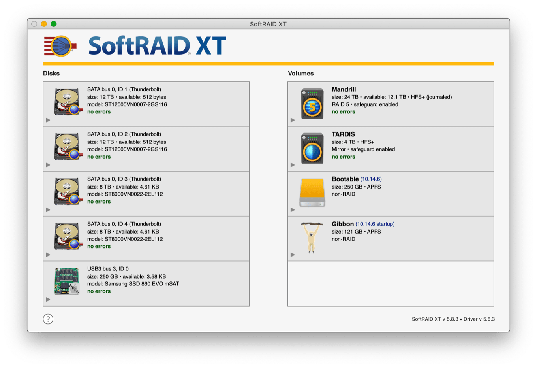Click the Volumes section heading

(x=301, y=74)
